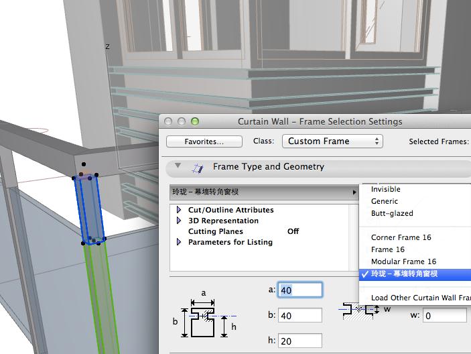Click the Frame Type and Geometry icon
The image size is (471, 354).
pos(198,168)
